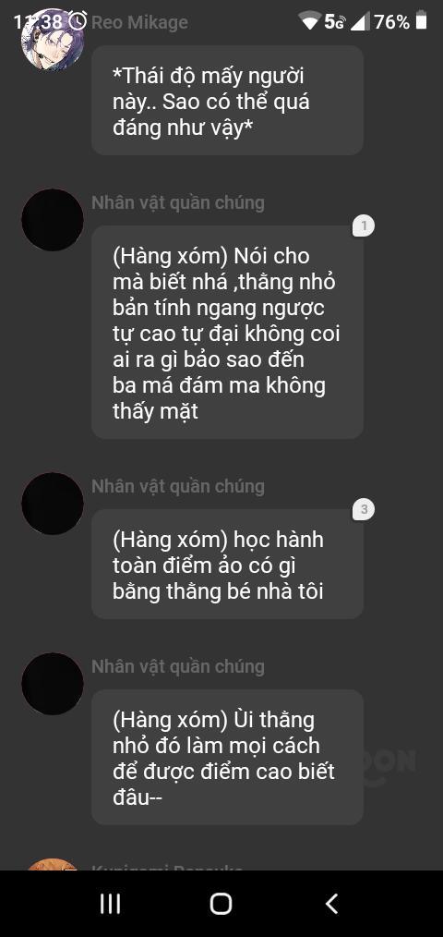Open the comment badge showing 1
Viewport: 443px width, 937px height.
click(x=364, y=225)
